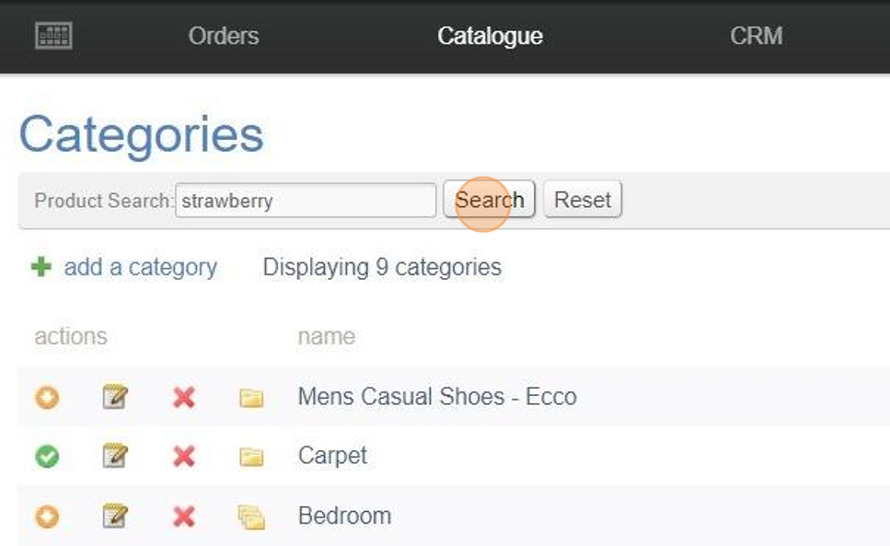
Task: Delete the Mens Casual Shoes - Ecco category
Action: (184, 397)
